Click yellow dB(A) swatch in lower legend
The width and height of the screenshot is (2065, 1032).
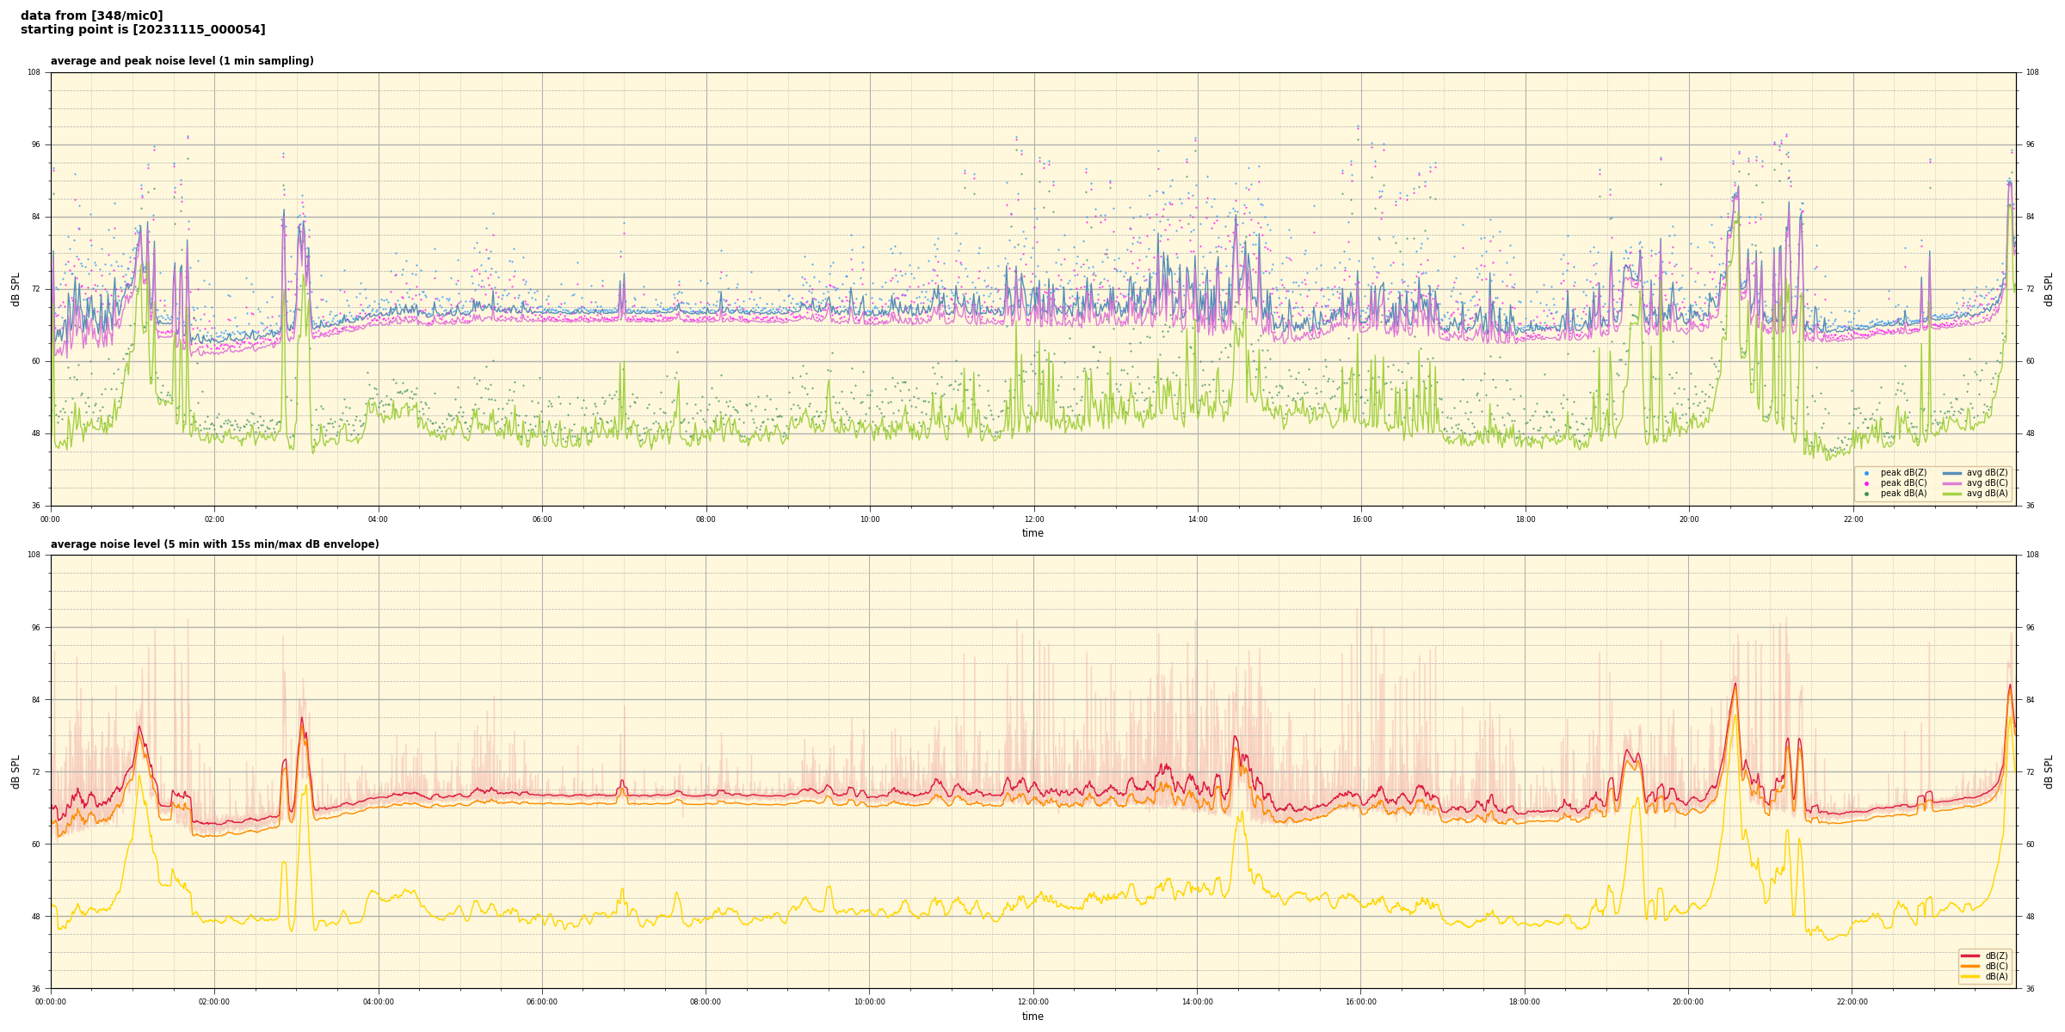(x=1970, y=976)
